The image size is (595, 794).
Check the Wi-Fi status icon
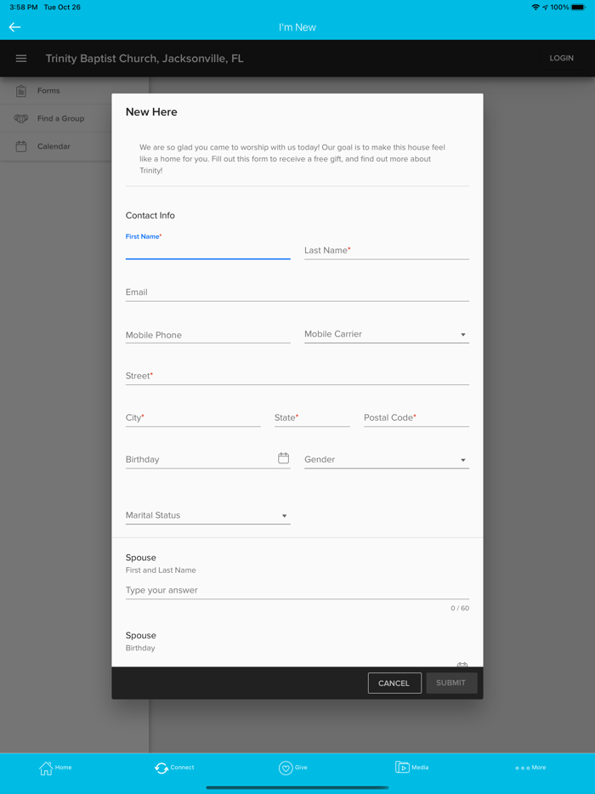pos(535,7)
